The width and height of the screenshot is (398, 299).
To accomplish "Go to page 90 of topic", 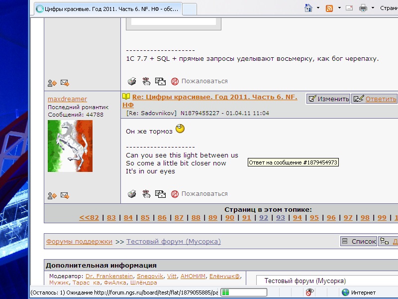I will pos(230,218).
